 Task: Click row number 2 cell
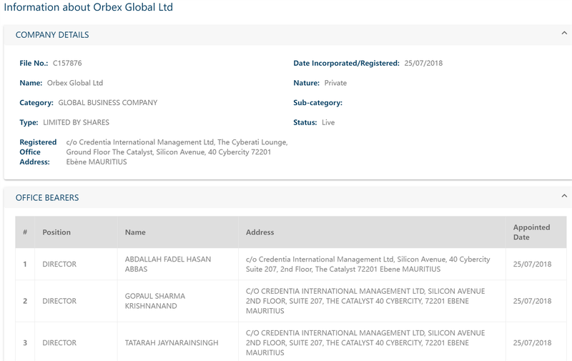pyautogui.click(x=25, y=301)
